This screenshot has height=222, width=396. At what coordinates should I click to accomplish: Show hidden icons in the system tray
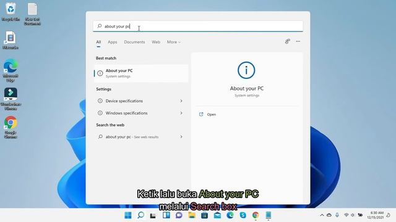[322, 215]
